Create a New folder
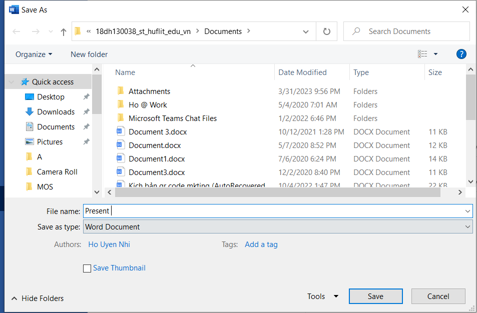 (x=89, y=54)
